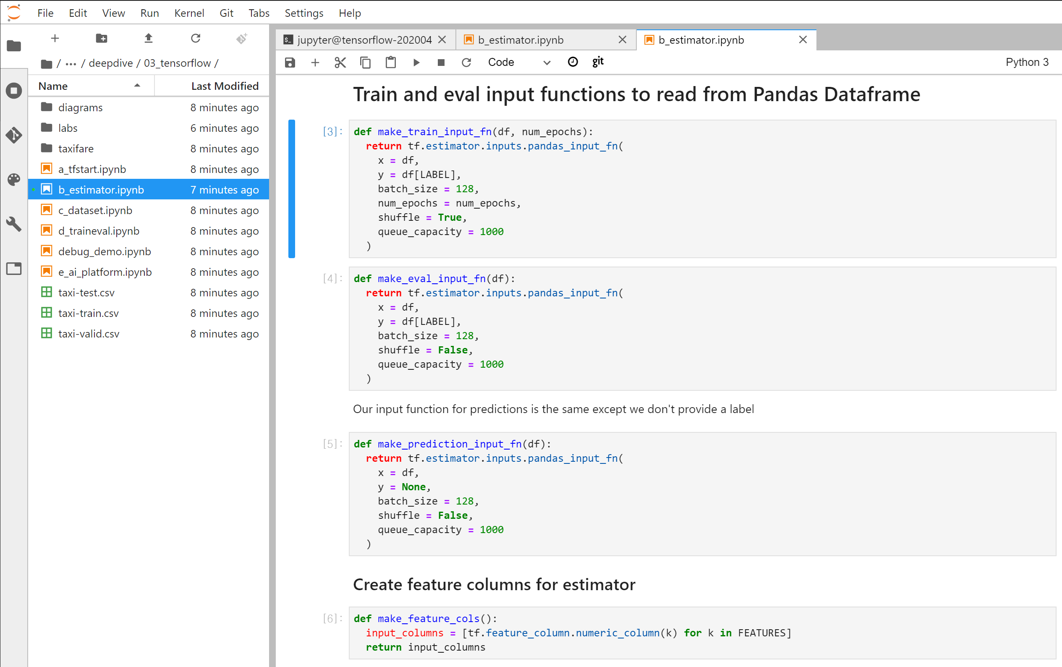Restart the kernel from notebook toolbar

pos(466,62)
